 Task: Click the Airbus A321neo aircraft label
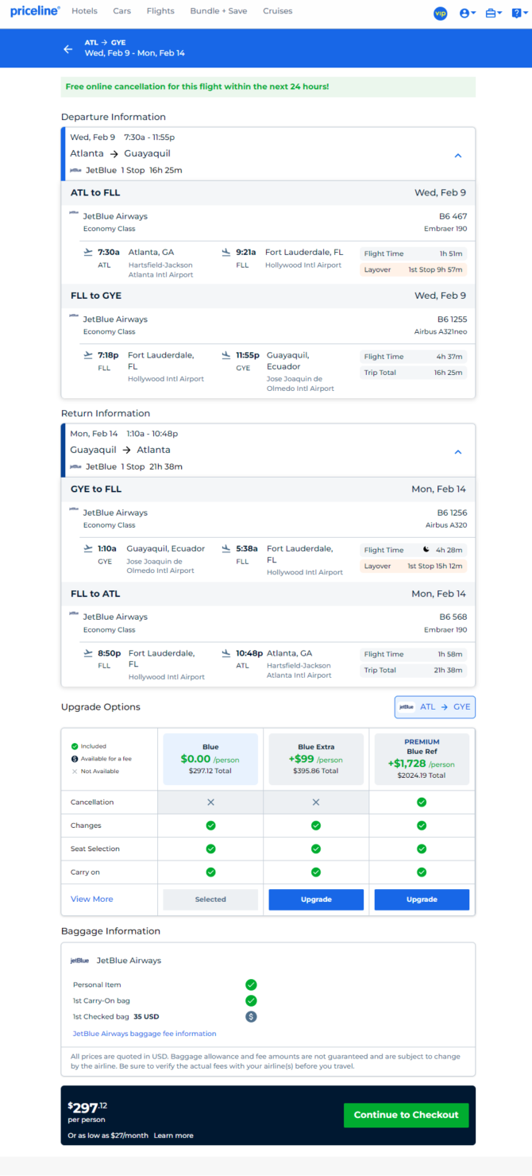click(441, 331)
